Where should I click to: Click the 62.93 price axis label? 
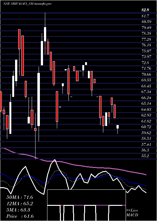coord(146,115)
